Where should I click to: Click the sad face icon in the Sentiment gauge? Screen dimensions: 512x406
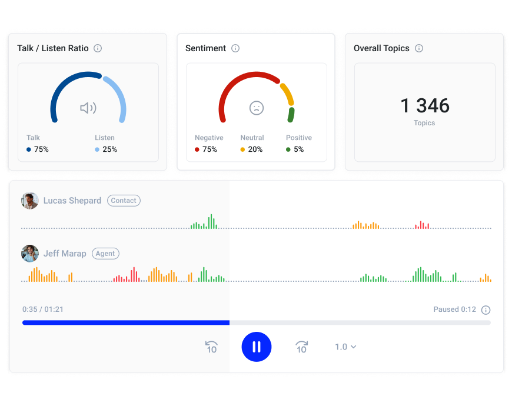tap(257, 108)
